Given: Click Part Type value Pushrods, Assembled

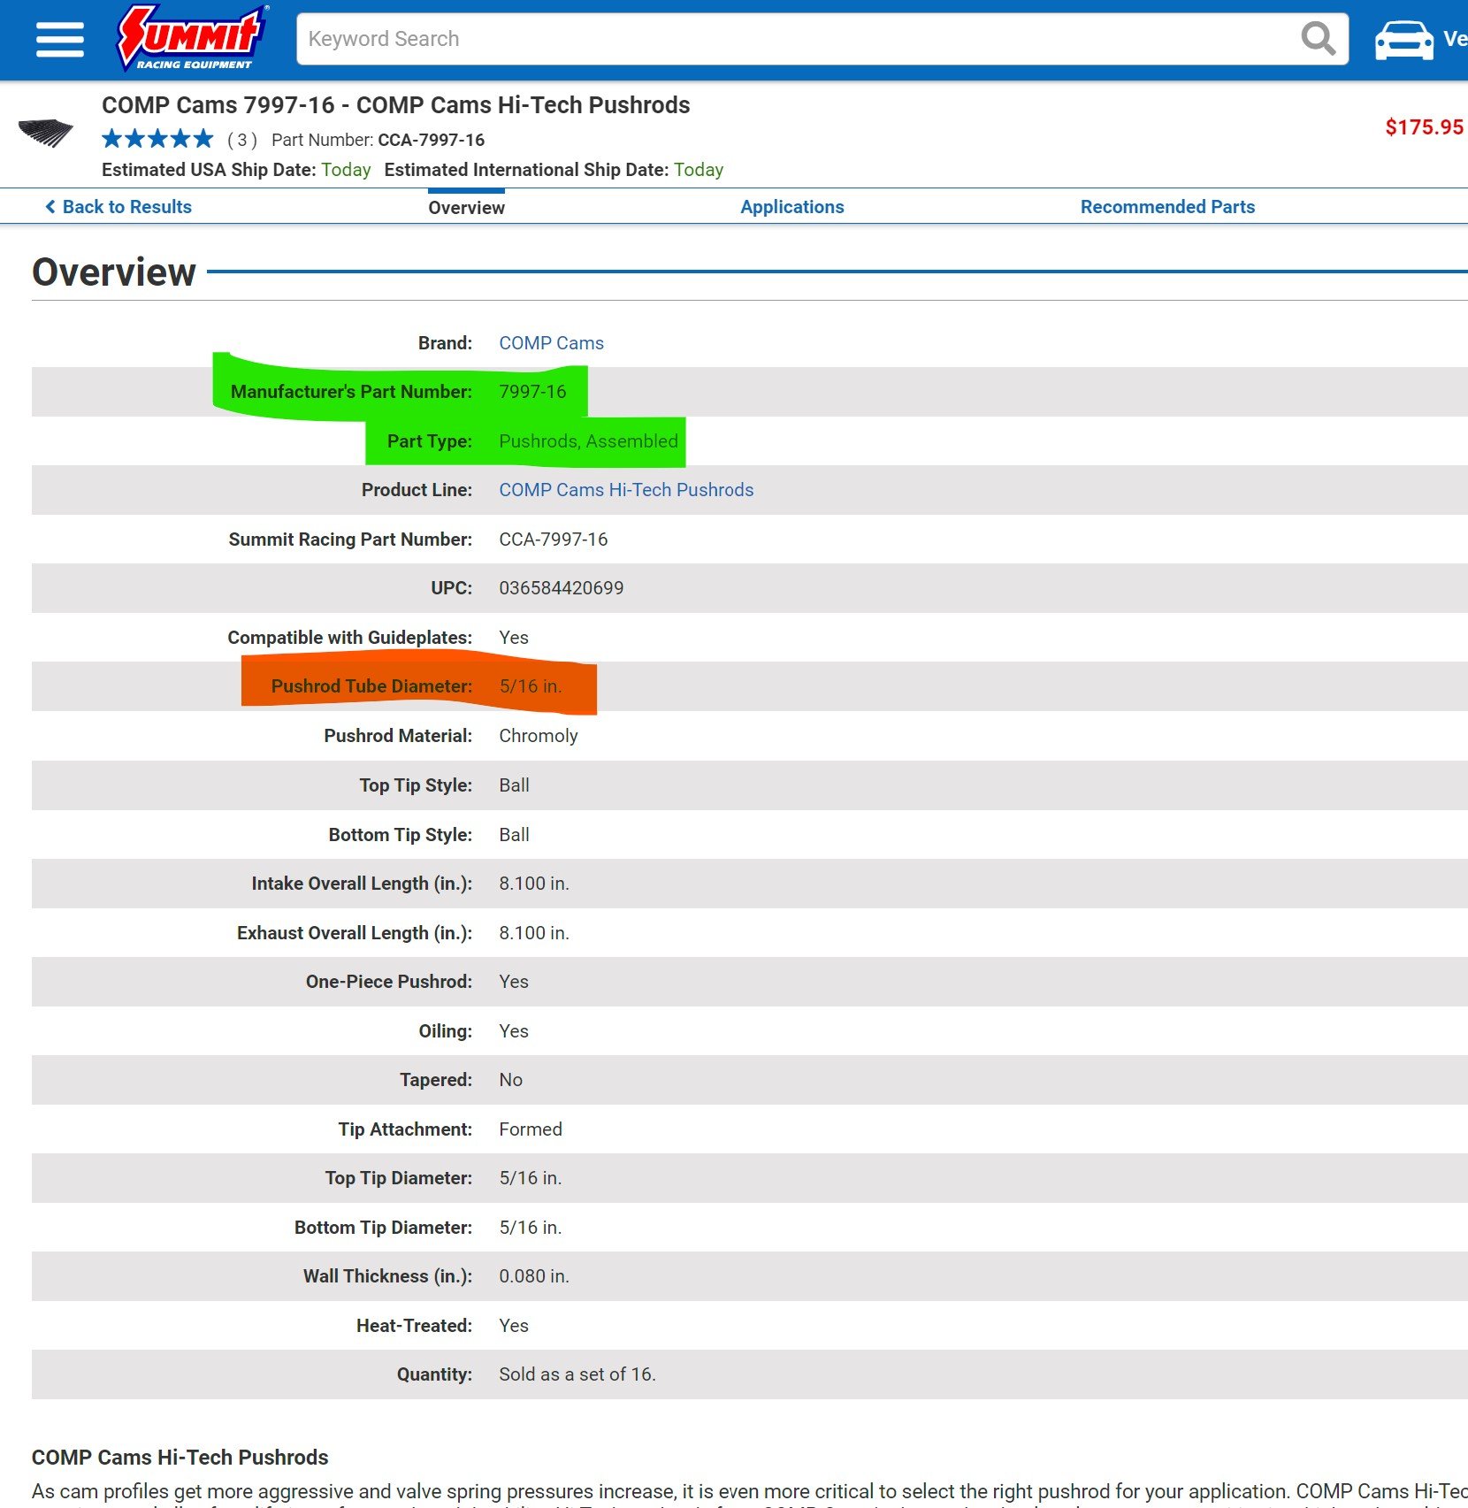Looking at the screenshot, I should pyautogui.click(x=588, y=441).
